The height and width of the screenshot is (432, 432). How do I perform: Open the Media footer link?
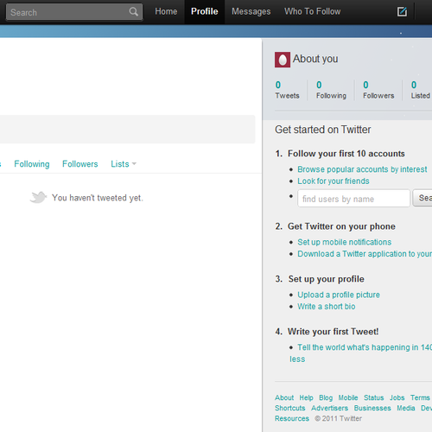tap(406, 408)
